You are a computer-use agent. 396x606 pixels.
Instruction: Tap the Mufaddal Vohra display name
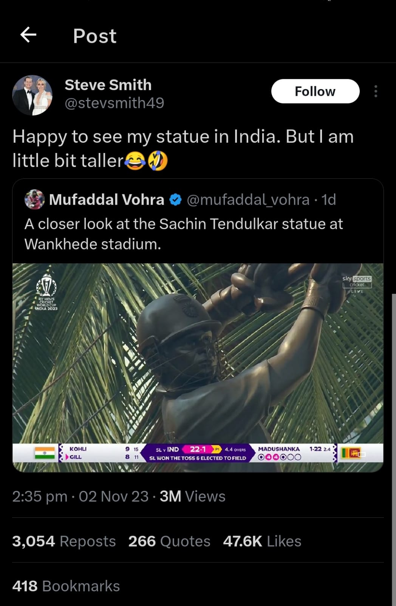click(x=107, y=200)
